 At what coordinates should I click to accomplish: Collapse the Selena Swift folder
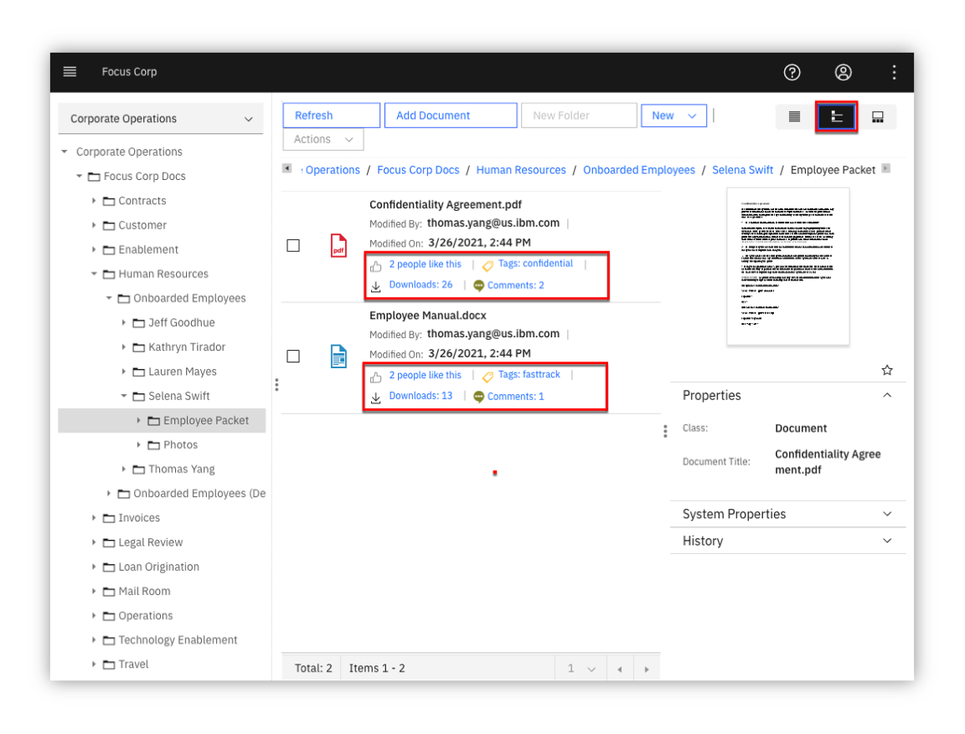pyautogui.click(x=124, y=396)
